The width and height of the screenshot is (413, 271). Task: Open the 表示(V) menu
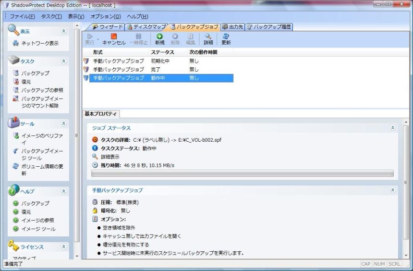[76, 17]
